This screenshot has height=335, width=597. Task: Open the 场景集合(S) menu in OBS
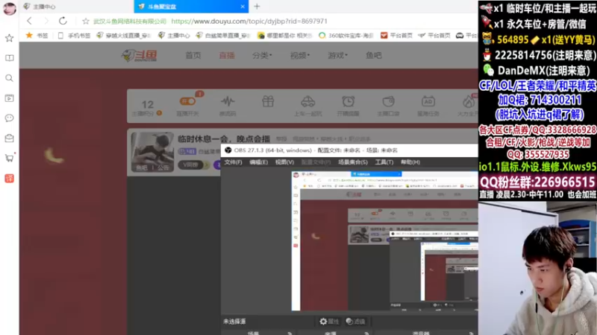tap(352, 162)
